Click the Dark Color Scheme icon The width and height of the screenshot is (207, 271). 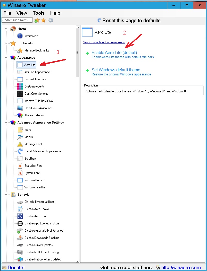20,94
